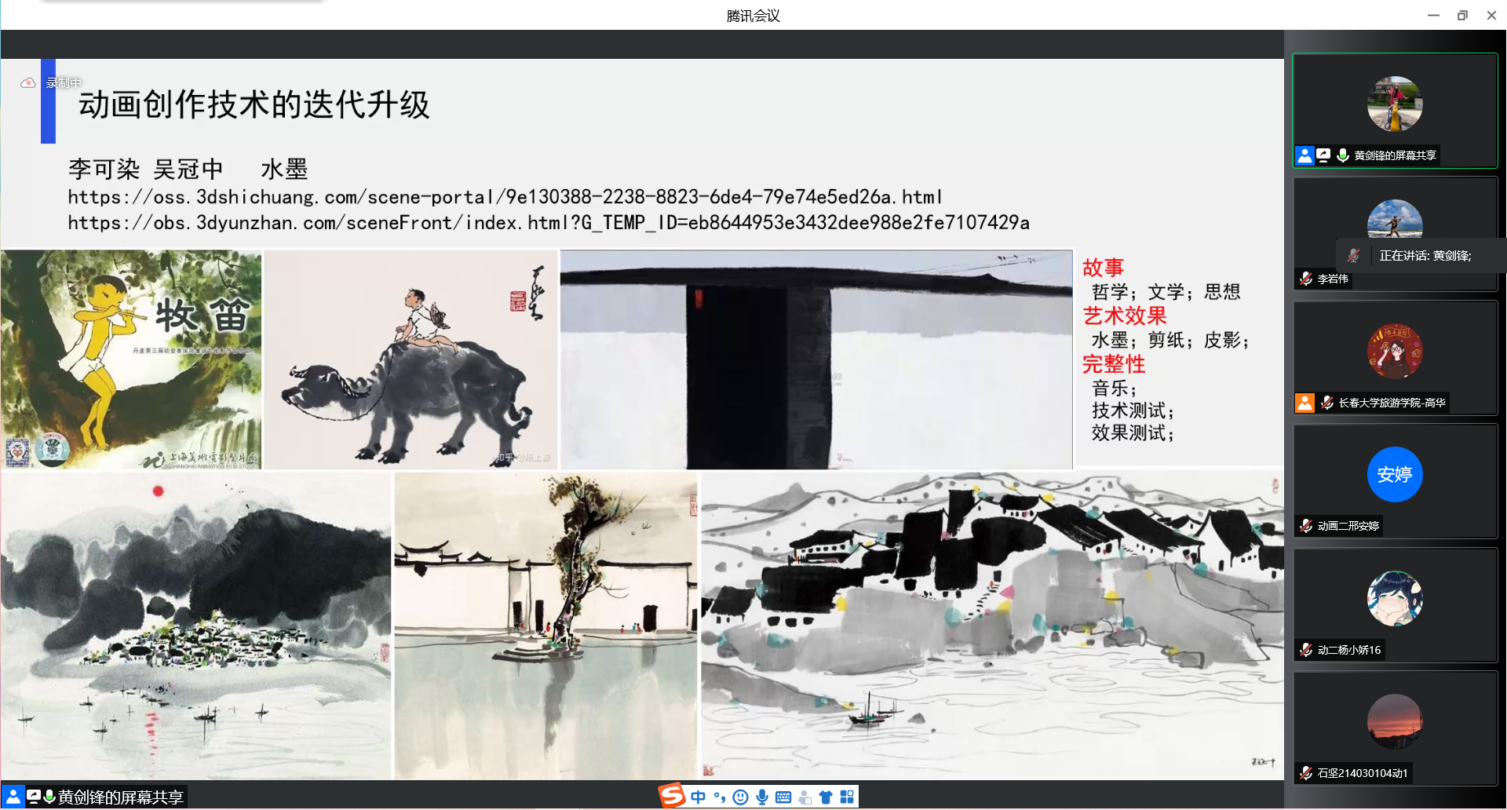
Task: Open the IME toolbox grid icon
Action: (x=847, y=797)
